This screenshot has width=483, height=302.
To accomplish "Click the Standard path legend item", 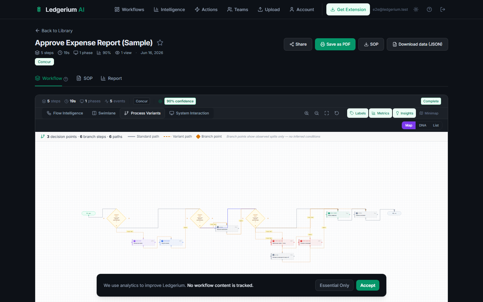I will coord(144,137).
